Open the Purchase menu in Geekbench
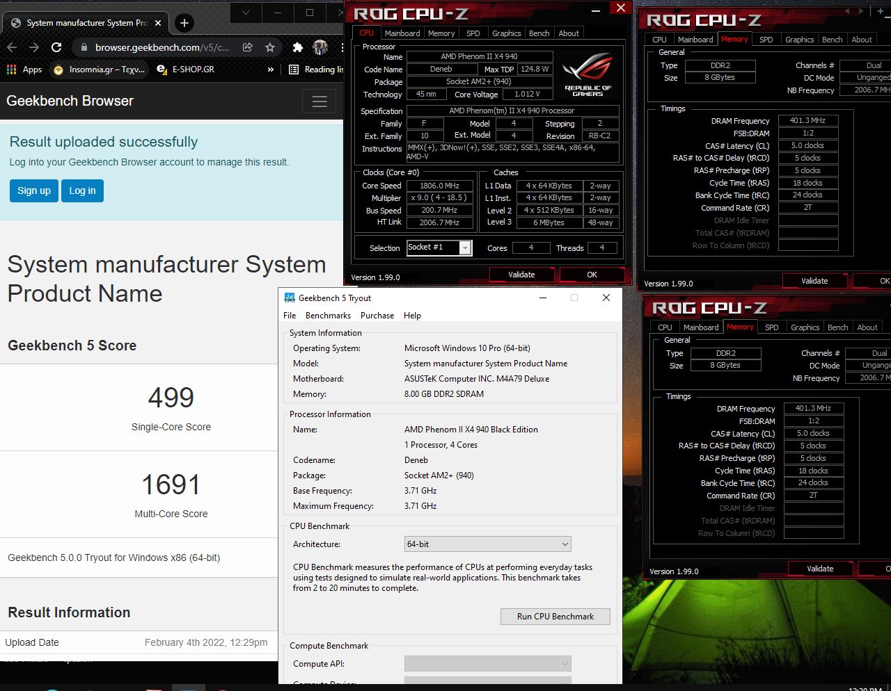The height and width of the screenshot is (691, 891). point(377,316)
